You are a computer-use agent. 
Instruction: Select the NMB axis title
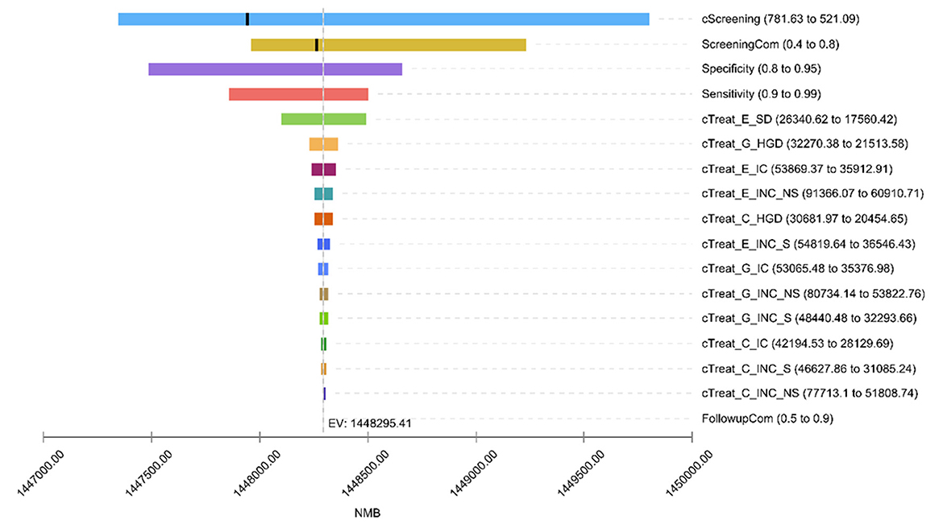[x=368, y=513]
